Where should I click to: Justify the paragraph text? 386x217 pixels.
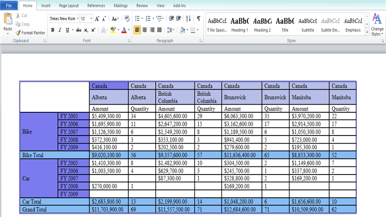160,30
